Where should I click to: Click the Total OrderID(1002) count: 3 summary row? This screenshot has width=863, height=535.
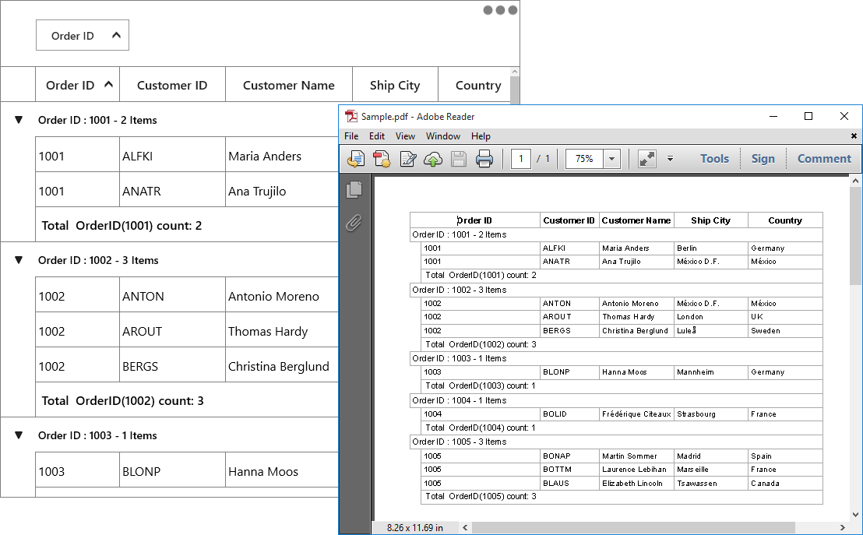coord(187,399)
